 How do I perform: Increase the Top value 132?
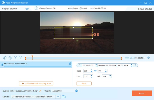pos(91,75)
